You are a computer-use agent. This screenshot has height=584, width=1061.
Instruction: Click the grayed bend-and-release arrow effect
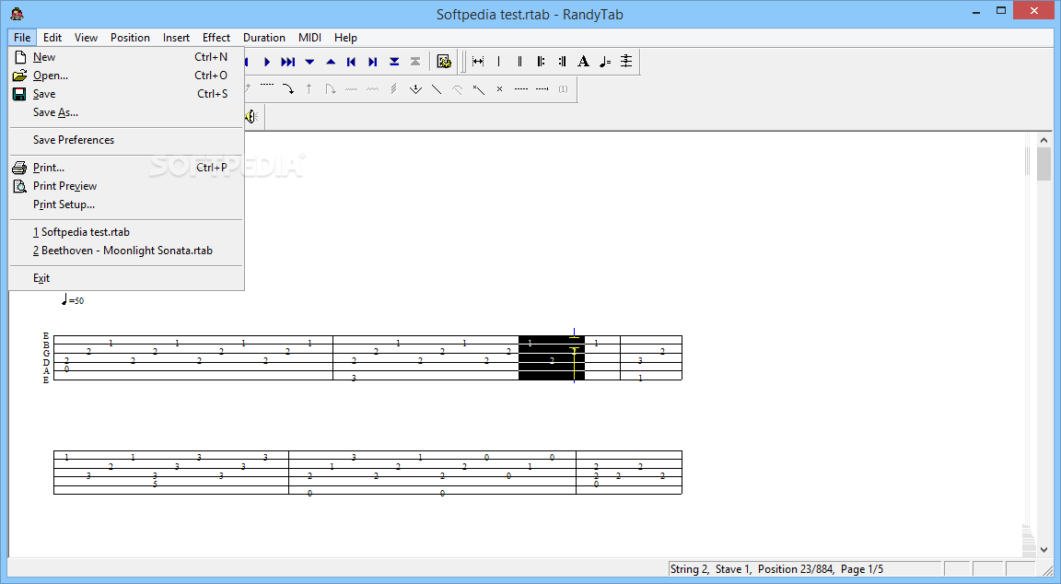pyautogui.click(x=331, y=88)
